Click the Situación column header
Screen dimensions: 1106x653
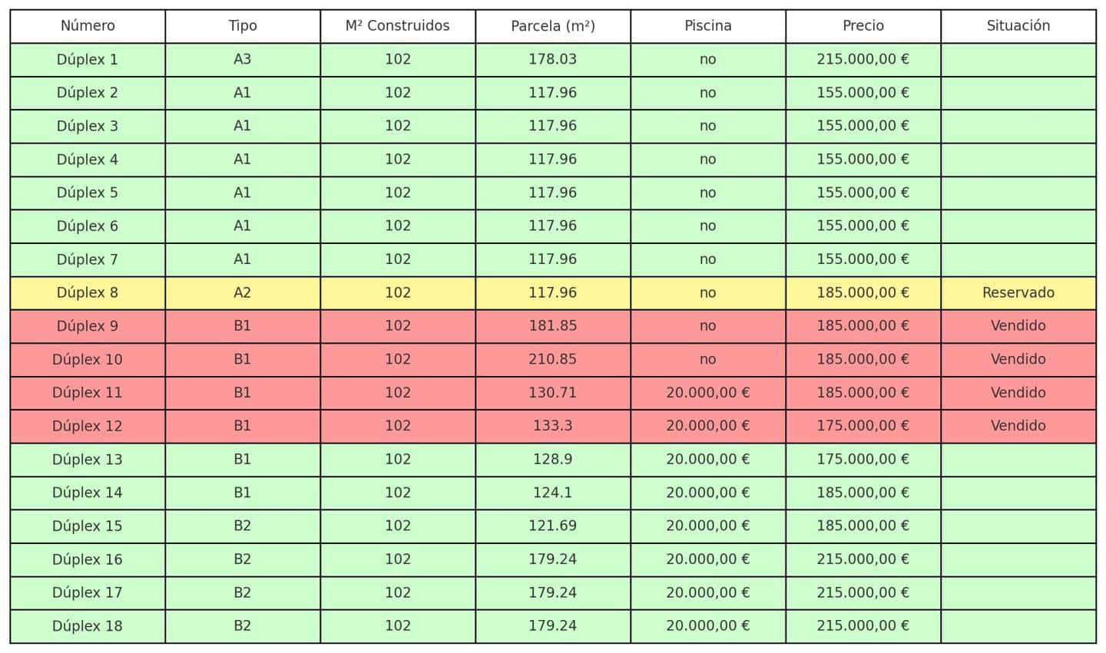(x=1018, y=26)
